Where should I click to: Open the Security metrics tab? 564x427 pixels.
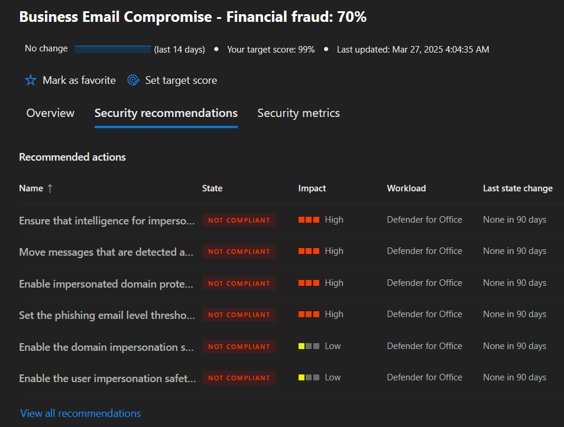click(x=299, y=113)
